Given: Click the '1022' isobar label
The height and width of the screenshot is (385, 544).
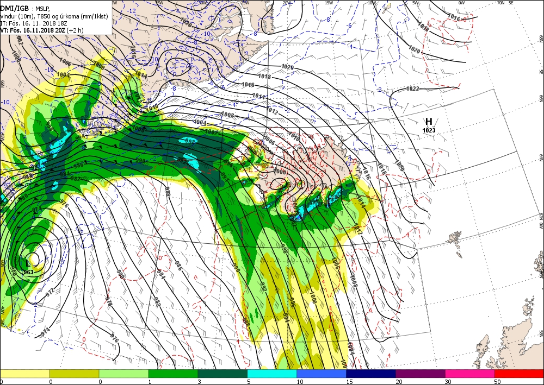Looking at the screenshot, I should 412,89.
